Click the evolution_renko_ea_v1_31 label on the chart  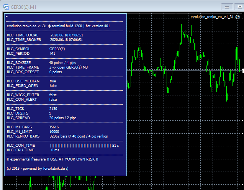[212, 17]
